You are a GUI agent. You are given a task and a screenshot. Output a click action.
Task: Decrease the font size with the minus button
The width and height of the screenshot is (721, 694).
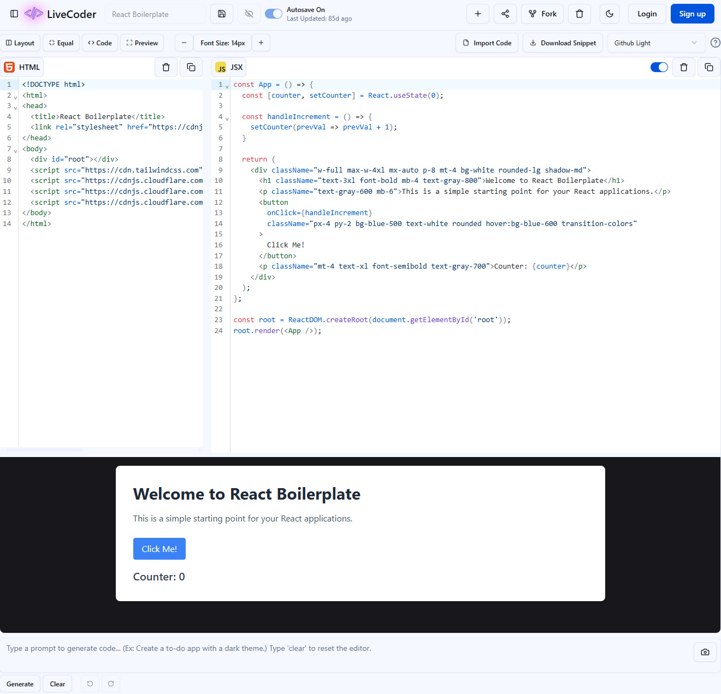(184, 43)
